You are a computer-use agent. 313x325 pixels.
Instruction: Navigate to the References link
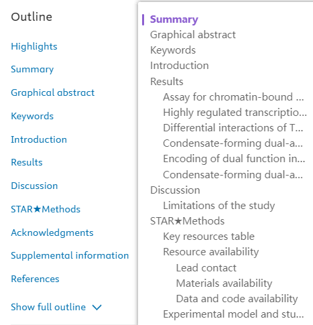pyautogui.click(x=35, y=279)
